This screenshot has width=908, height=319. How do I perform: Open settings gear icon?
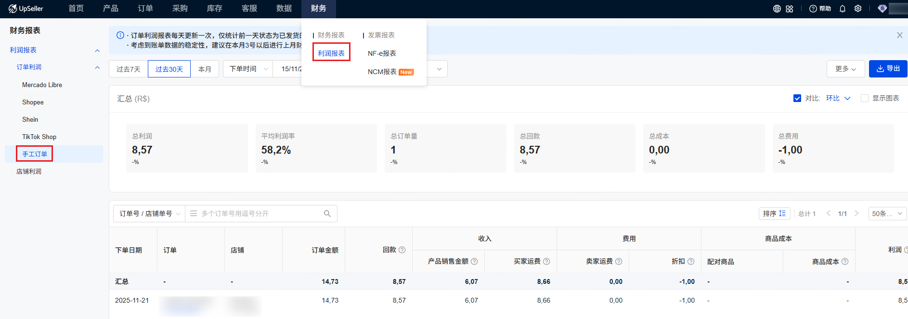(x=858, y=9)
